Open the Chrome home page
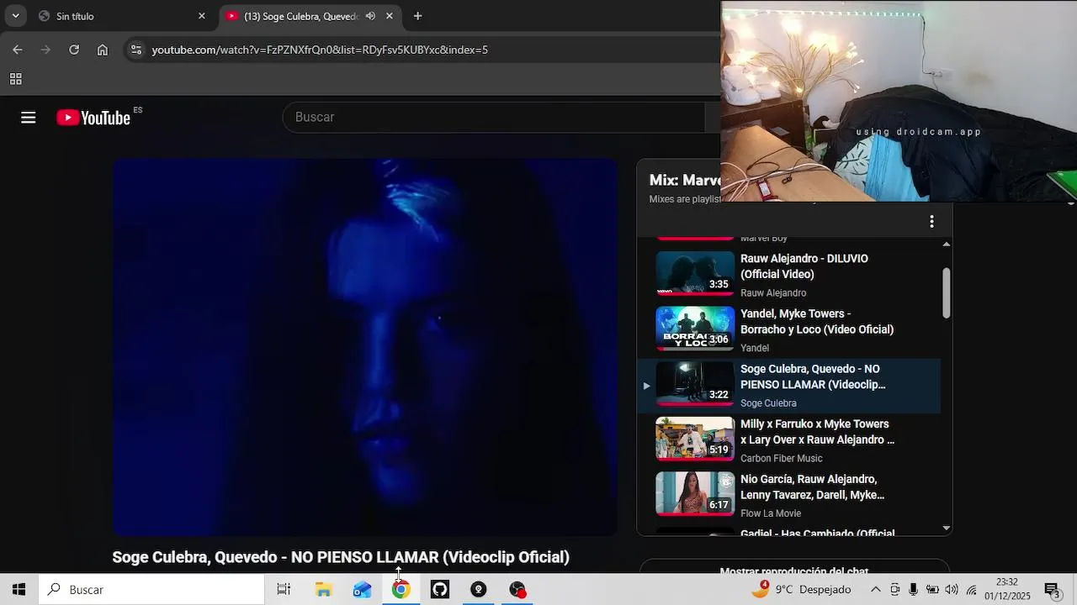 103,50
